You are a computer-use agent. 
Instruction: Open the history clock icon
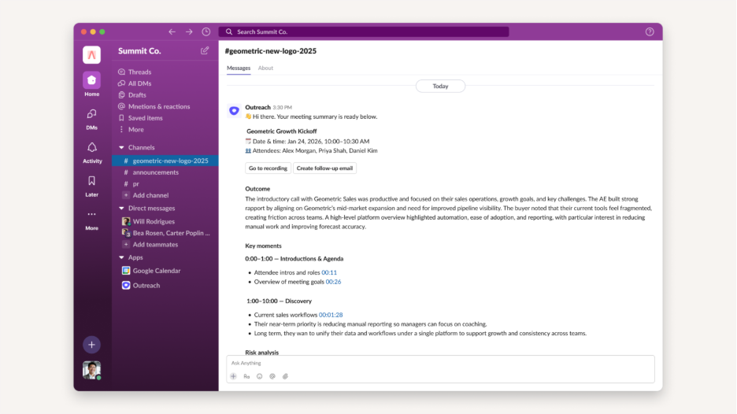tap(206, 31)
